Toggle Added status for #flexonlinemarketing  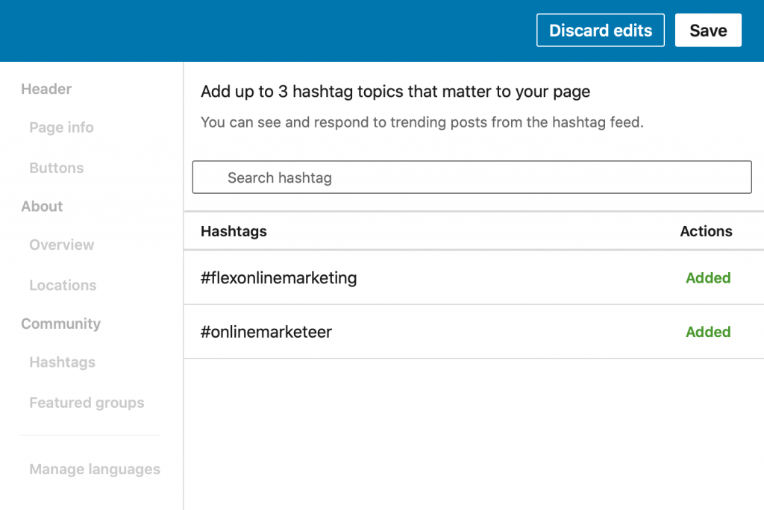click(707, 278)
